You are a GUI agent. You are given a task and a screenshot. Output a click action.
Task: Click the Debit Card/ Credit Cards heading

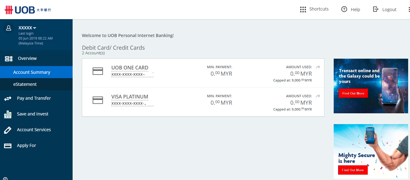pyautogui.click(x=113, y=48)
